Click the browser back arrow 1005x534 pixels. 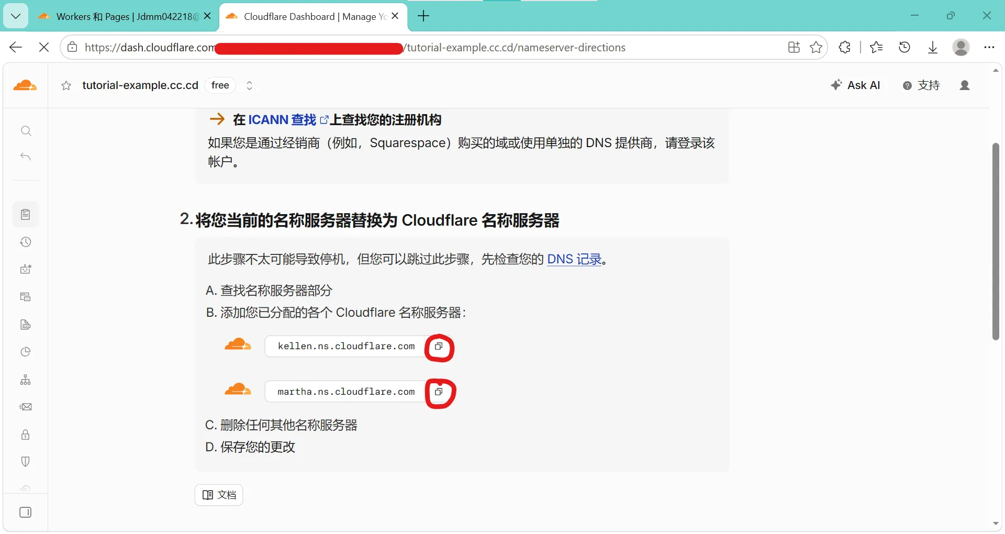coord(16,47)
